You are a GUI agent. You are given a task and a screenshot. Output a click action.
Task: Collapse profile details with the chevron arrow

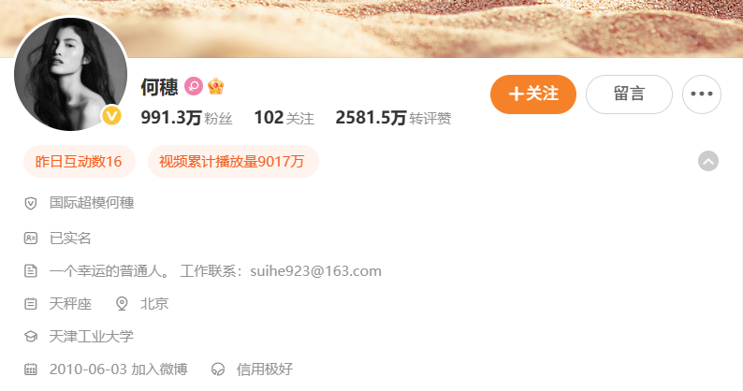coord(708,161)
